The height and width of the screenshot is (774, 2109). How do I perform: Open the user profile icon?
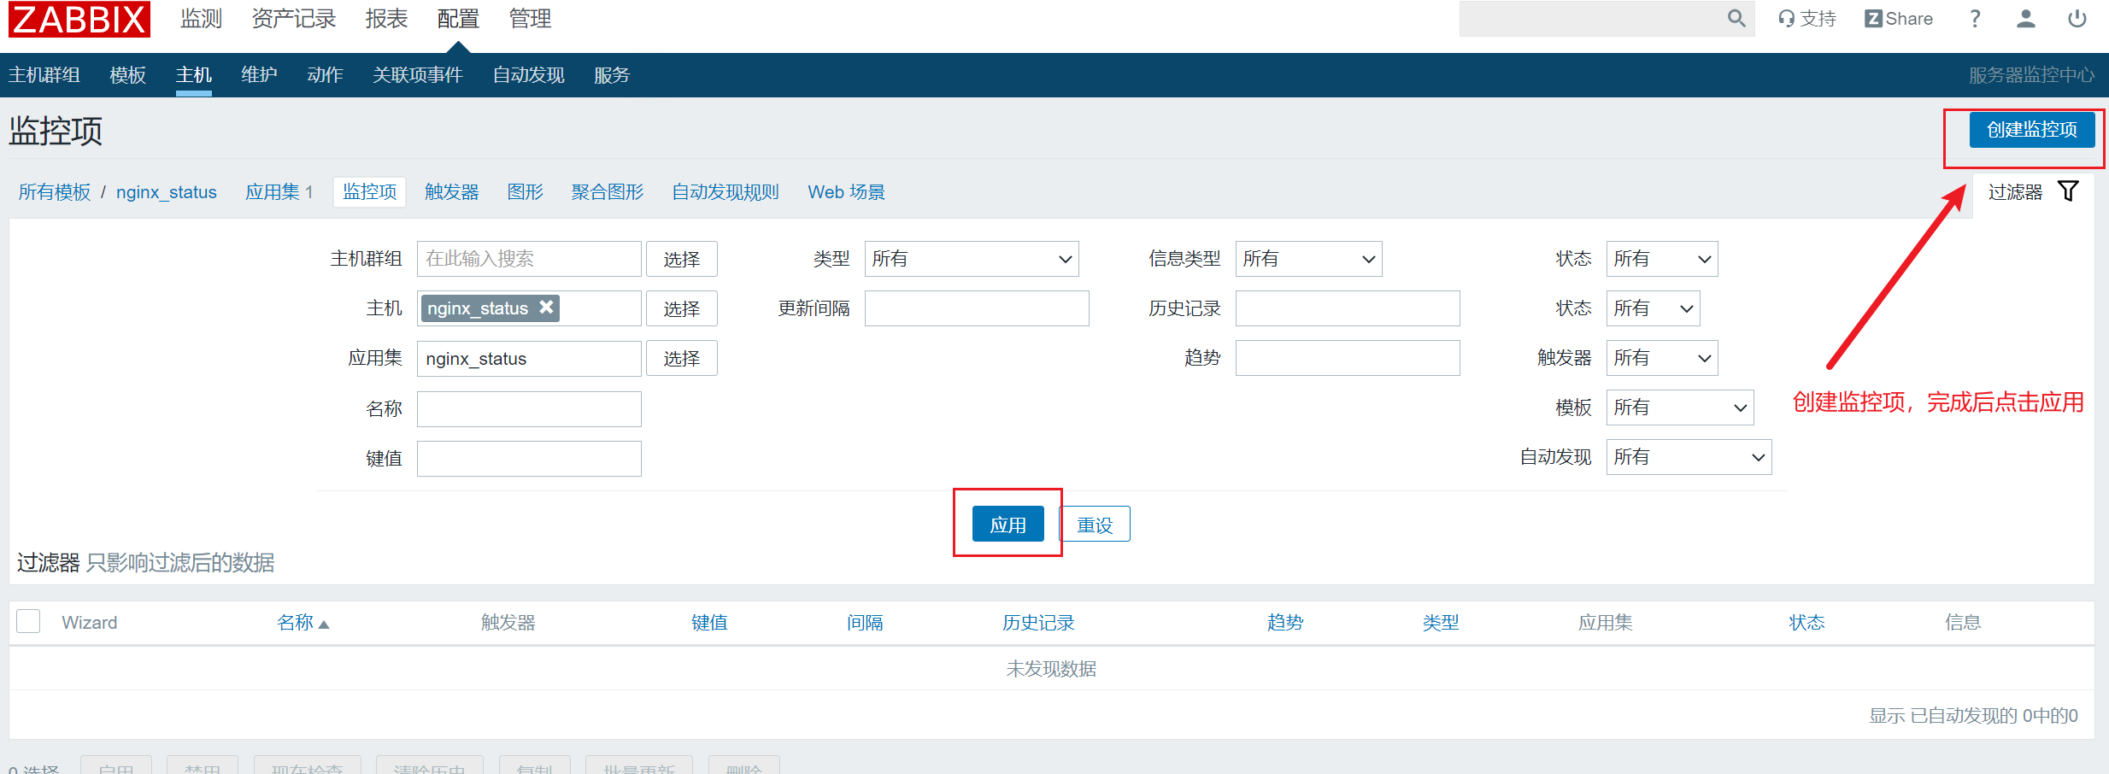(x=2025, y=19)
